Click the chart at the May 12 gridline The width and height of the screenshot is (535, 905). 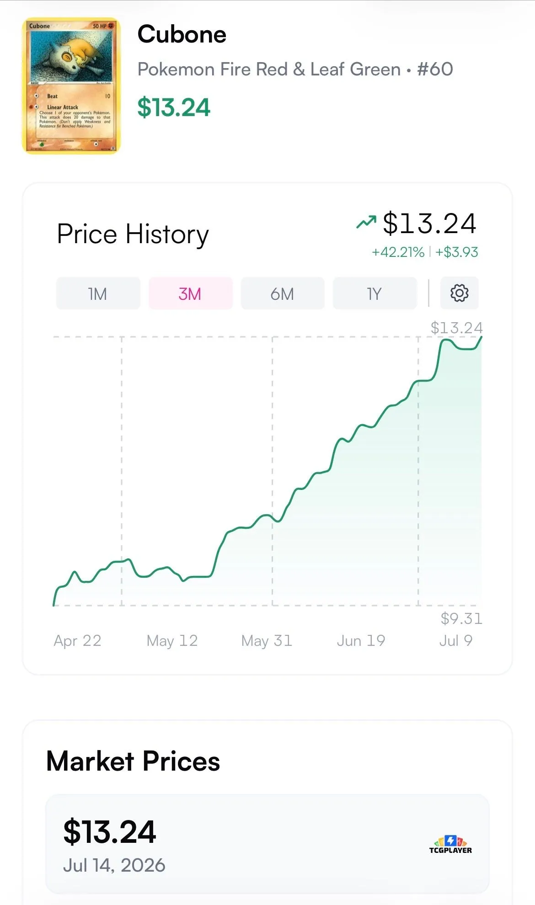[x=122, y=471]
